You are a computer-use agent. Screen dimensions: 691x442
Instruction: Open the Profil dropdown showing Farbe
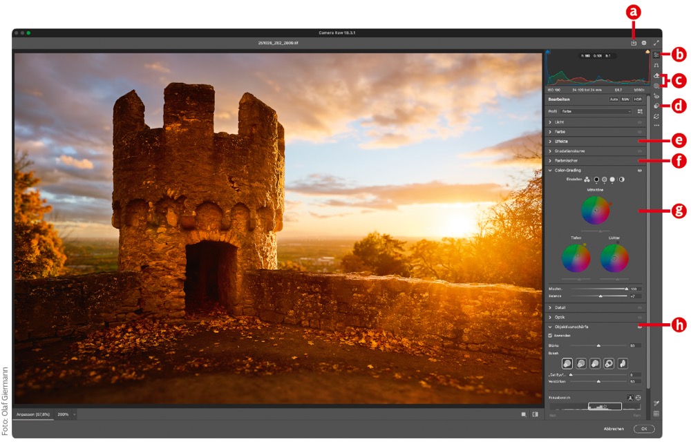pyautogui.click(x=596, y=111)
